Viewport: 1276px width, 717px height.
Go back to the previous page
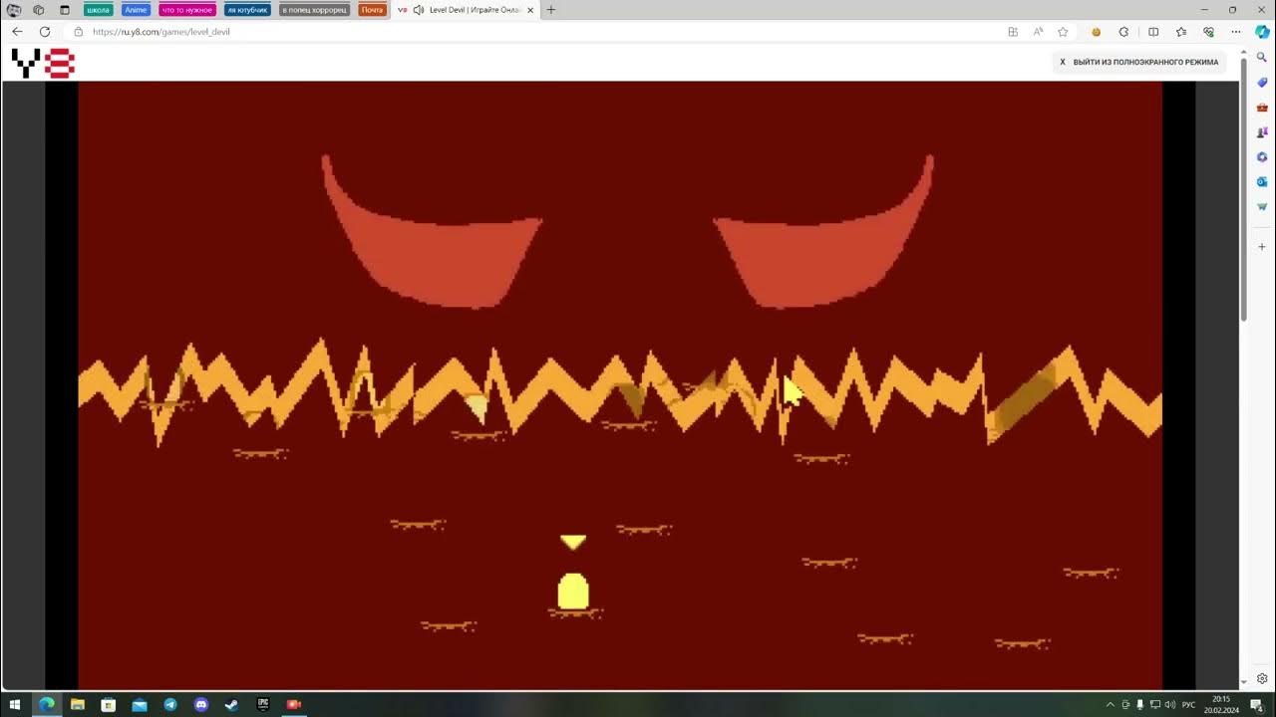click(17, 32)
